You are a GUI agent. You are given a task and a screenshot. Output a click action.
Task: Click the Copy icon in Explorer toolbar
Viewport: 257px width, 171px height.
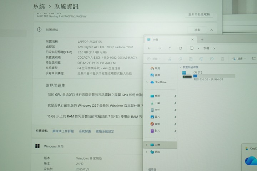coord(180,59)
